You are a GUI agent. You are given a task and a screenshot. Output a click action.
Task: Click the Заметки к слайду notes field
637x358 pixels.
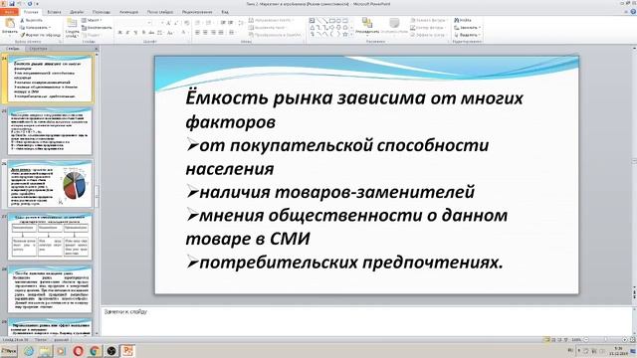[366, 321]
